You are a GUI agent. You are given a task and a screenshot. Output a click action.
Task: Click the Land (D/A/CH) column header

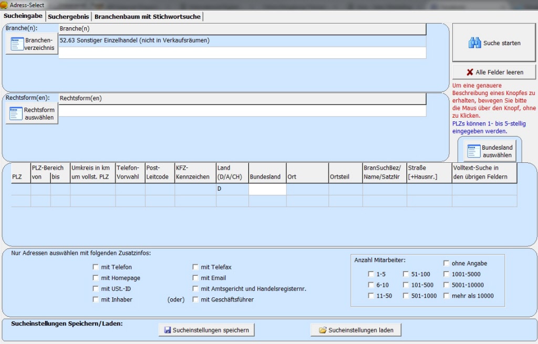point(233,172)
